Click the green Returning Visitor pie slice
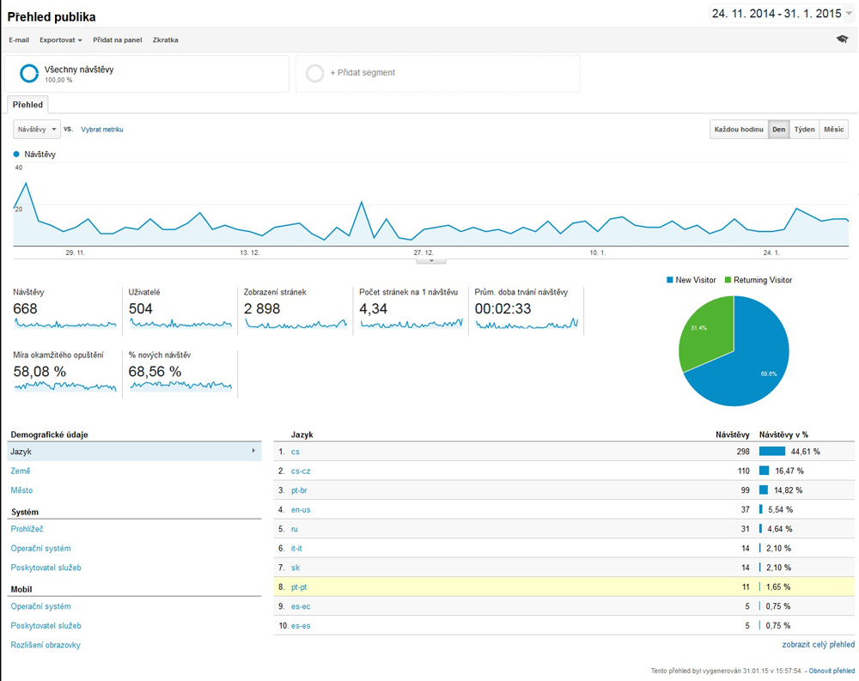 tap(704, 331)
